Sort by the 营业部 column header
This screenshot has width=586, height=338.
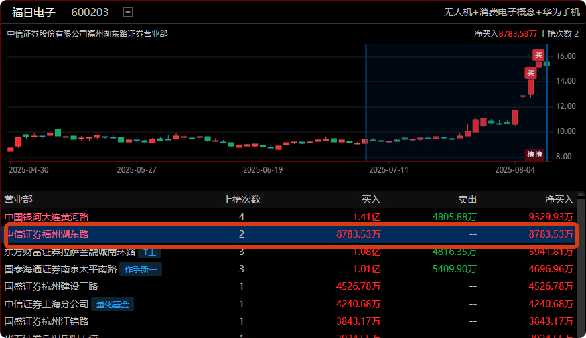tap(18, 199)
